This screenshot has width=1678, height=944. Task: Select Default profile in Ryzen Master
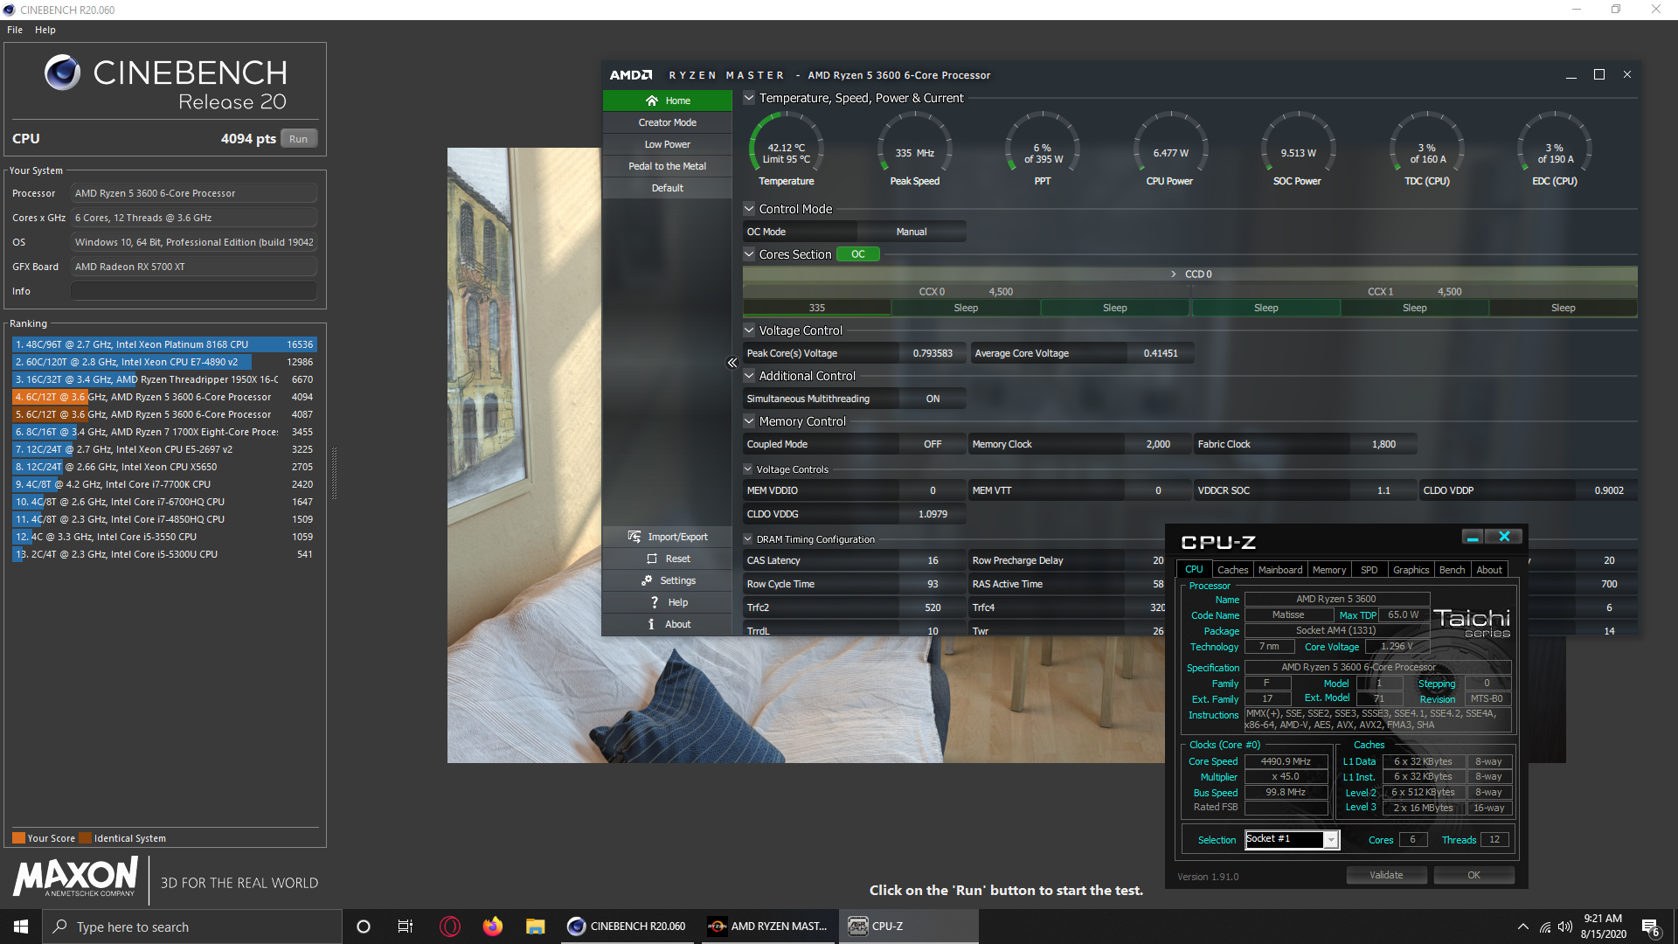(667, 188)
